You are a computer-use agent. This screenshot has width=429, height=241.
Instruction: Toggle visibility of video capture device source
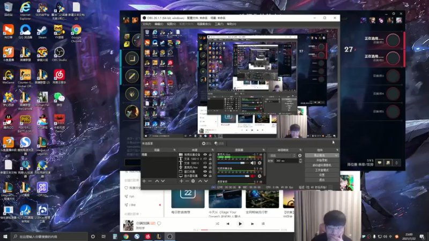205,155
